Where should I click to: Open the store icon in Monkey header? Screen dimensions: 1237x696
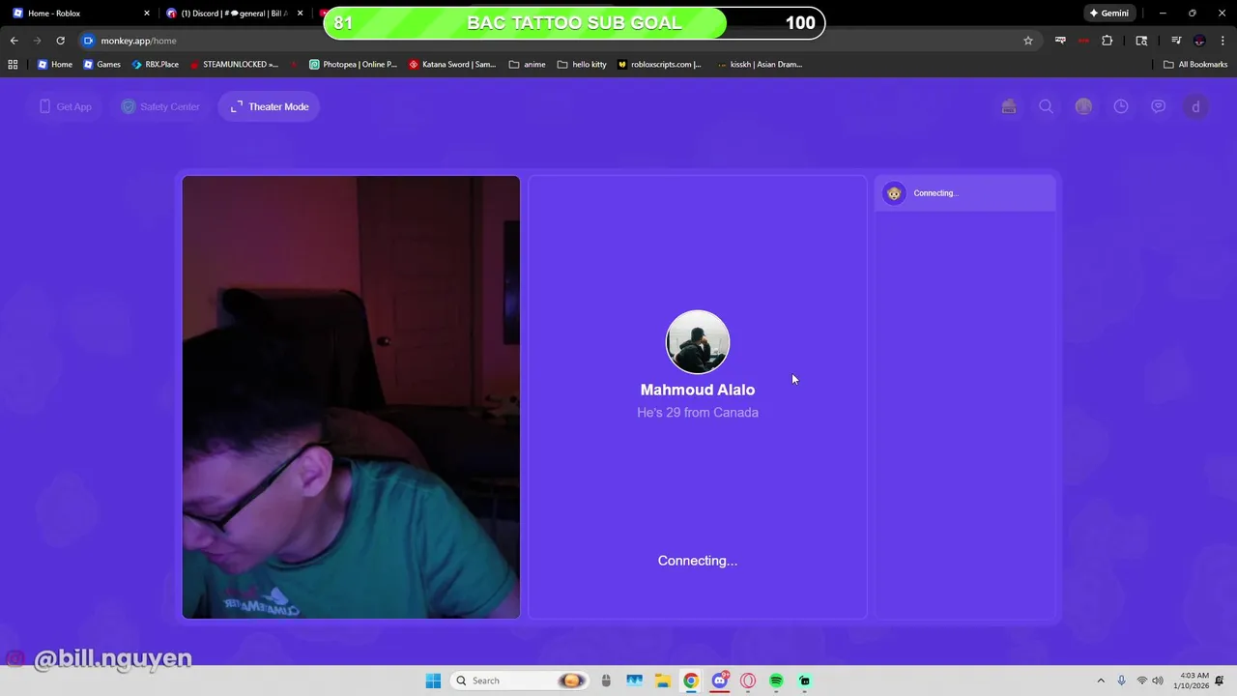[1009, 106]
